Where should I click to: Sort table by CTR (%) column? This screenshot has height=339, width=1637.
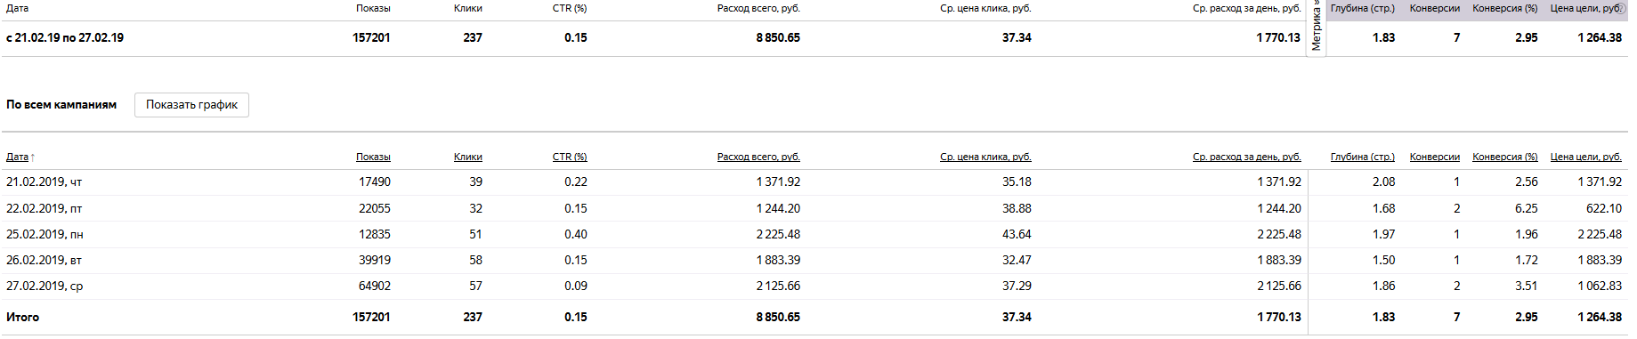click(570, 157)
